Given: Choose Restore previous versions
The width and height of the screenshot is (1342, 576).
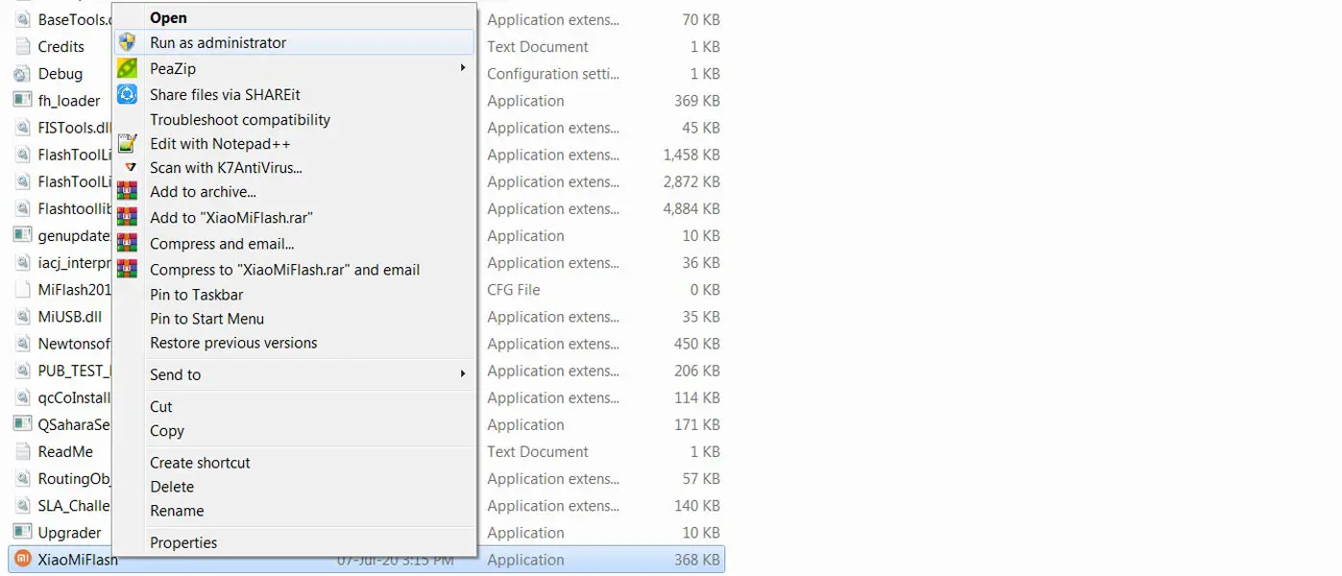Looking at the screenshot, I should [x=233, y=343].
